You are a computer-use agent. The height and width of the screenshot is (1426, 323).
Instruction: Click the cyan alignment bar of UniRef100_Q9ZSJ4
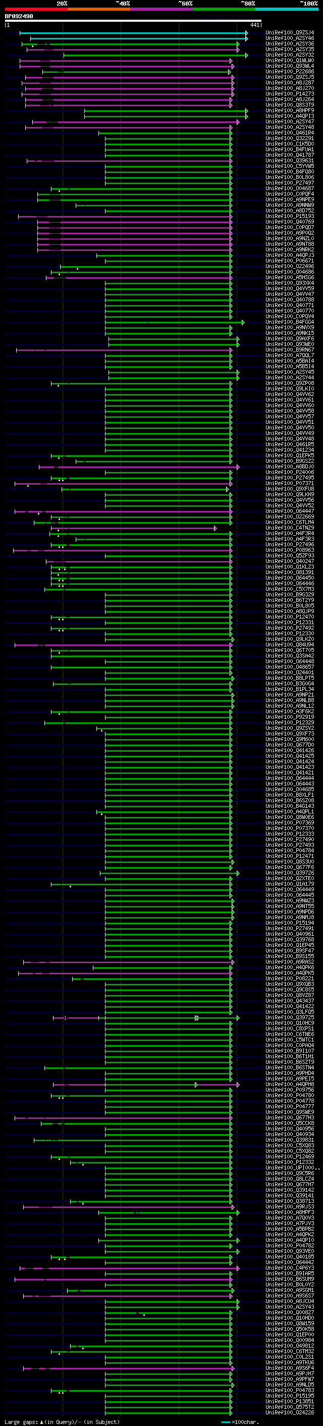pyautogui.click(x=133, y=33)
